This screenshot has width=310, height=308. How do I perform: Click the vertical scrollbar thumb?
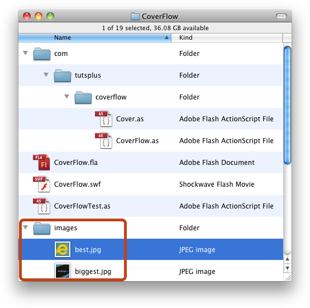(x=287, y=105)
